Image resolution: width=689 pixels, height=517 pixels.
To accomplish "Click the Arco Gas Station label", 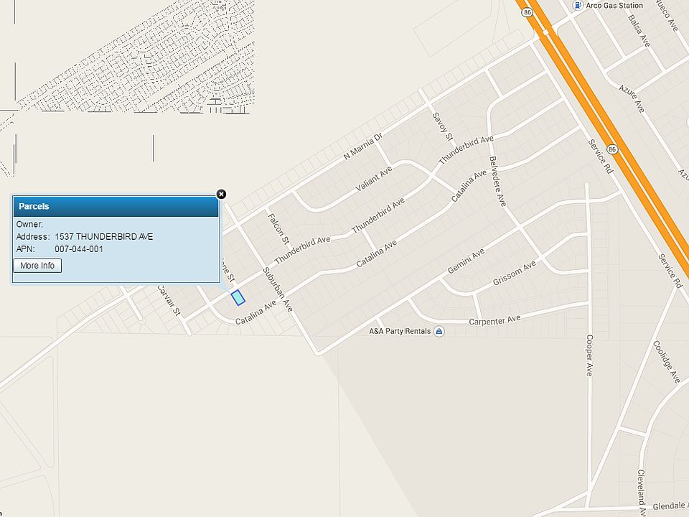I will coord(614,5).
